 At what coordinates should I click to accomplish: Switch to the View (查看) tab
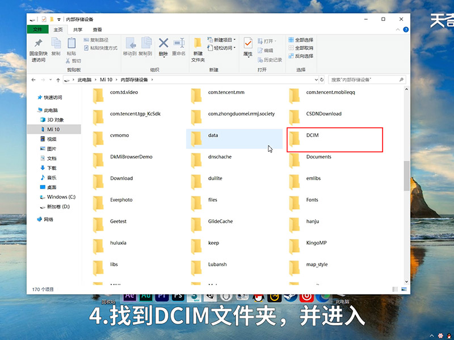point(97,29)
